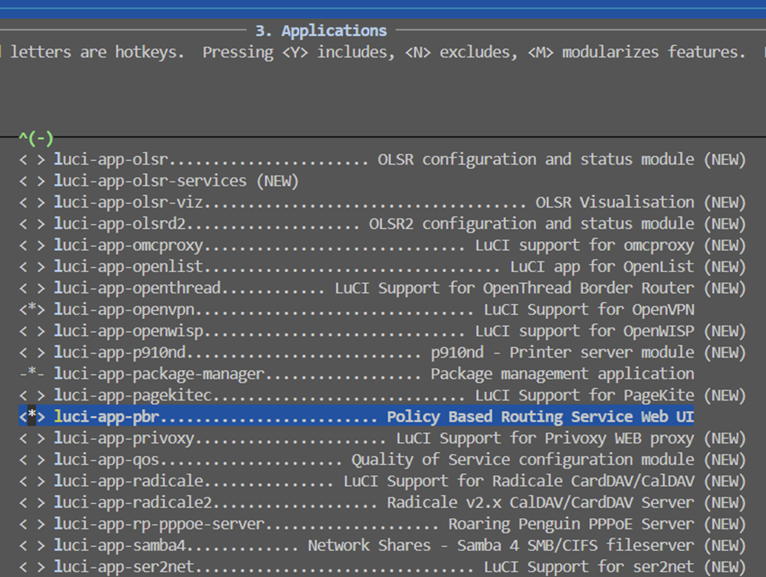This screenshot has width=766, height=577.
Task: Click the '3. Applications' menu title
Action: 321,31
